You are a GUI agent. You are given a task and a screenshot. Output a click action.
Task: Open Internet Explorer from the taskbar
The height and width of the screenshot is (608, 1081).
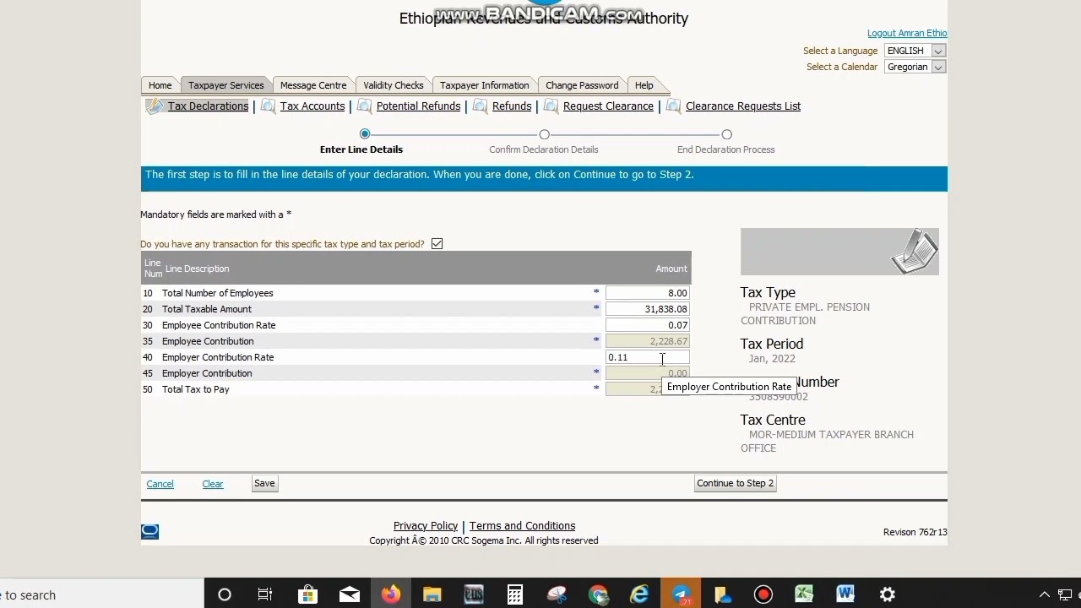tap(639, 594)
